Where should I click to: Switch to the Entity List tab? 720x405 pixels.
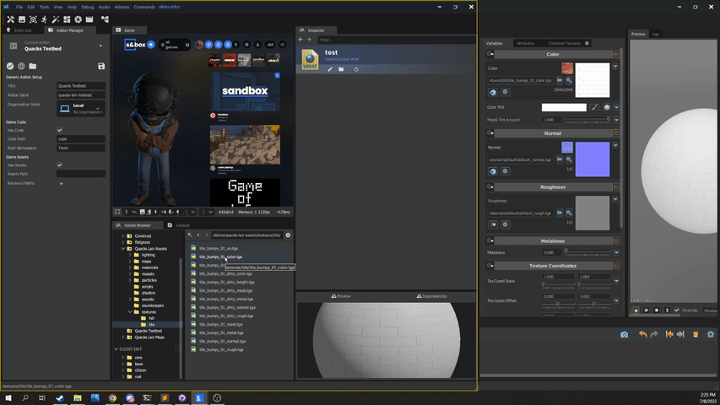click(23, 30)
